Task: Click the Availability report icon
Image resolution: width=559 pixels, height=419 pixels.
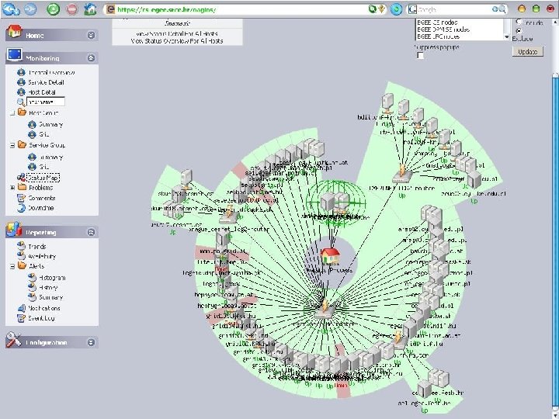Action: pyautogui.click(x=22, y=256)
